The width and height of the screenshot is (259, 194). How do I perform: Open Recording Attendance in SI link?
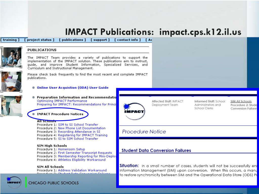point(79,132)
